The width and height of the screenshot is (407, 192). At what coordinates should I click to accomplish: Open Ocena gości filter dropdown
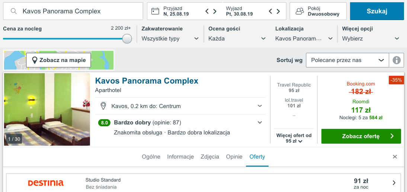237,34
